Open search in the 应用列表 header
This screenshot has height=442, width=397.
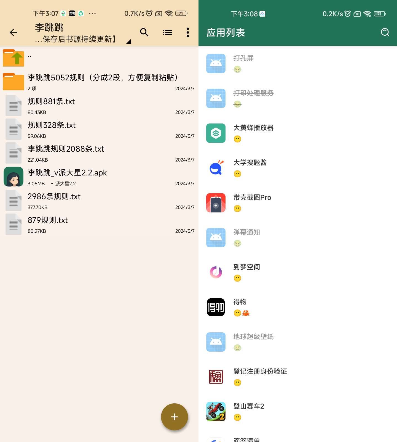[385, 33]
